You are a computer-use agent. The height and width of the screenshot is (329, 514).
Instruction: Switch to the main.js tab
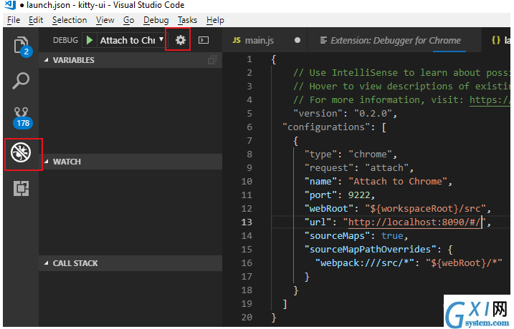point(265,40)
